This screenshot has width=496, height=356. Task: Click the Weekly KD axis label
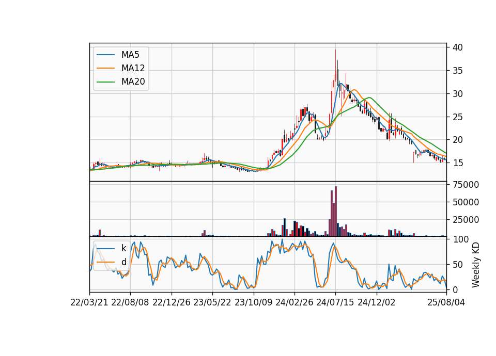[475, 265]
